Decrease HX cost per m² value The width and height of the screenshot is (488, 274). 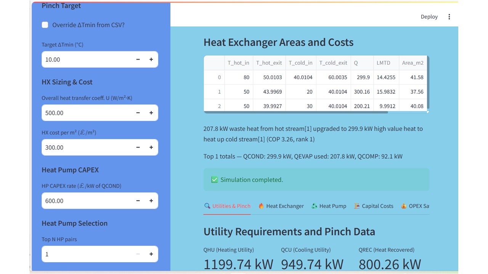(138, 147)
